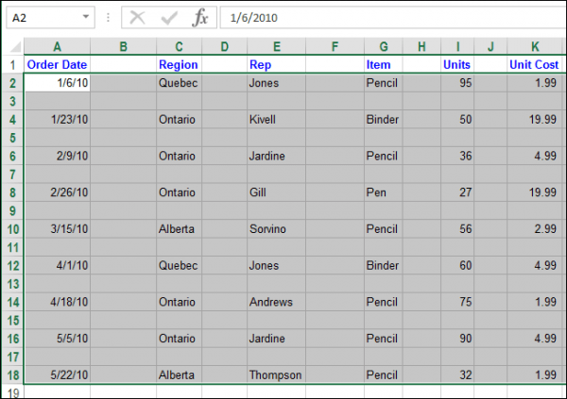Open the Insert Function fx dialog
Image resolution: width=567 pixels, height=399 pixels.
(200, 17)
